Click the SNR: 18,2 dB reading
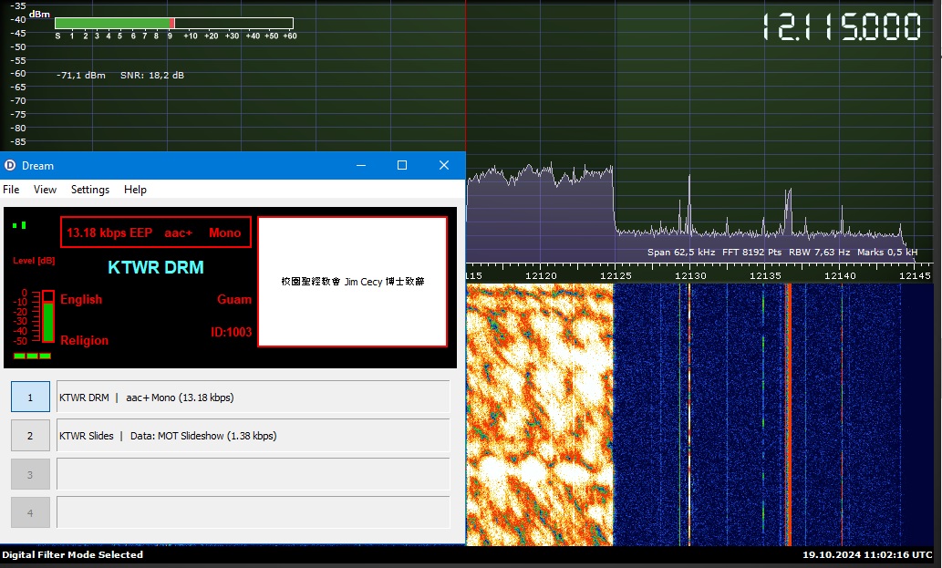The image size is (942, 568). click(152, 75)
